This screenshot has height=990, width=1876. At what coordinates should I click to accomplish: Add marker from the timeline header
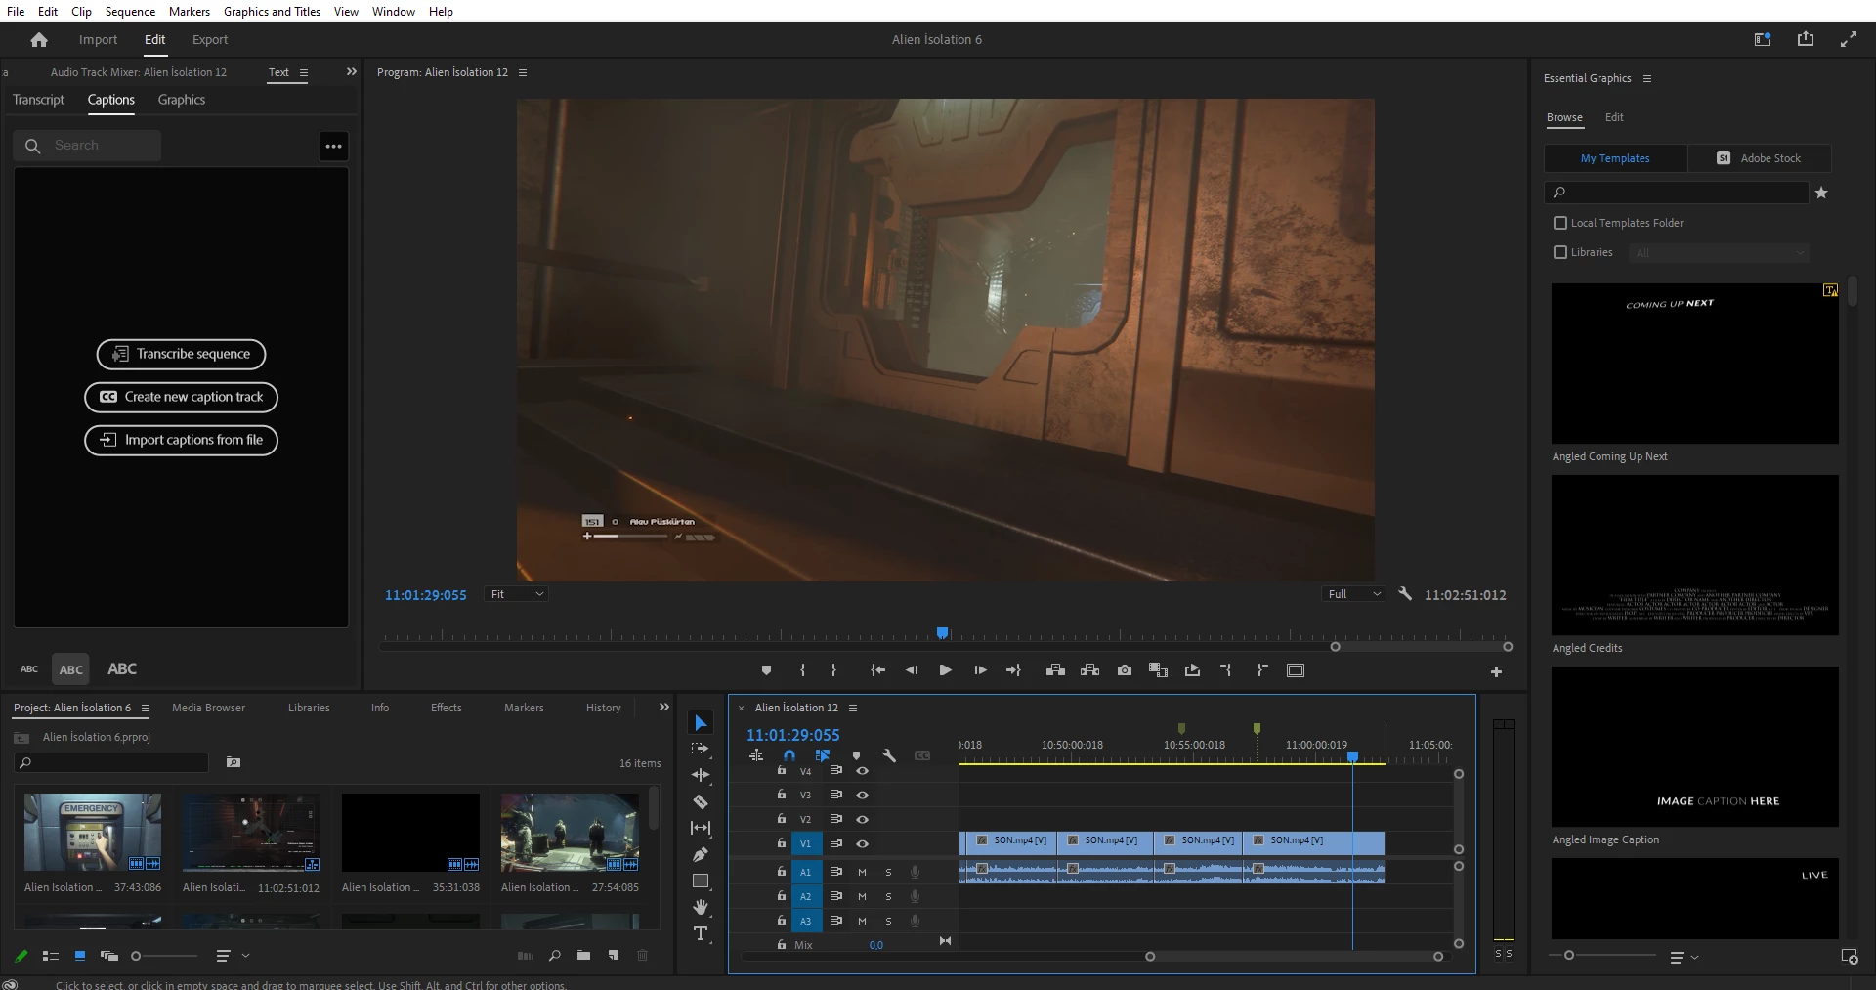[x=857, y=755]
